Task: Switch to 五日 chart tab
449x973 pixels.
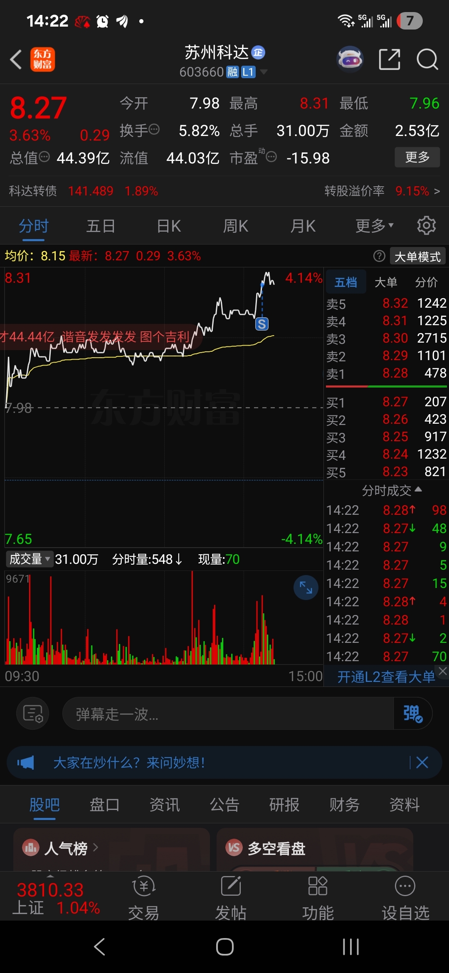Action: pos(101,226)
